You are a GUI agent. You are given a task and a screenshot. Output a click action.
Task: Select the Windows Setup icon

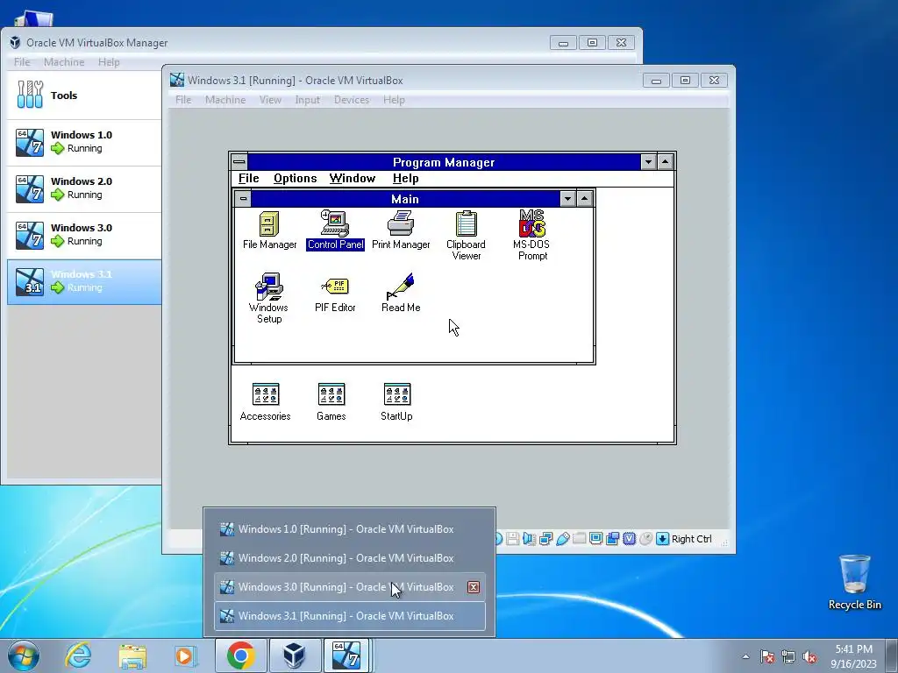268,299
